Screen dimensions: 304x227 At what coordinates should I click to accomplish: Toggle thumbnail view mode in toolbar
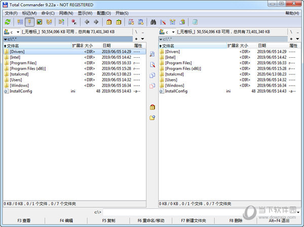point(39,22)
